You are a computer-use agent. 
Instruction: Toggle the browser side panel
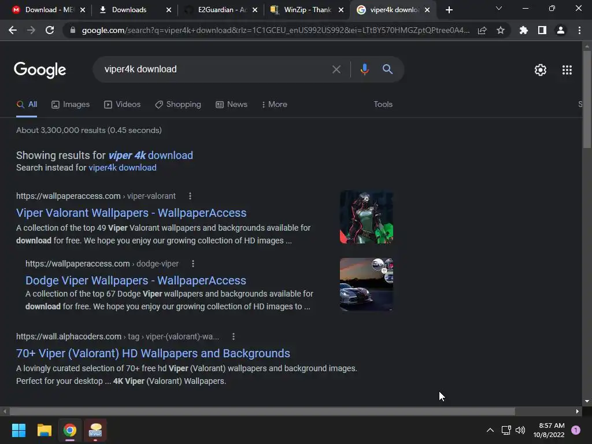pyautogui.click(x=542, y=30)
